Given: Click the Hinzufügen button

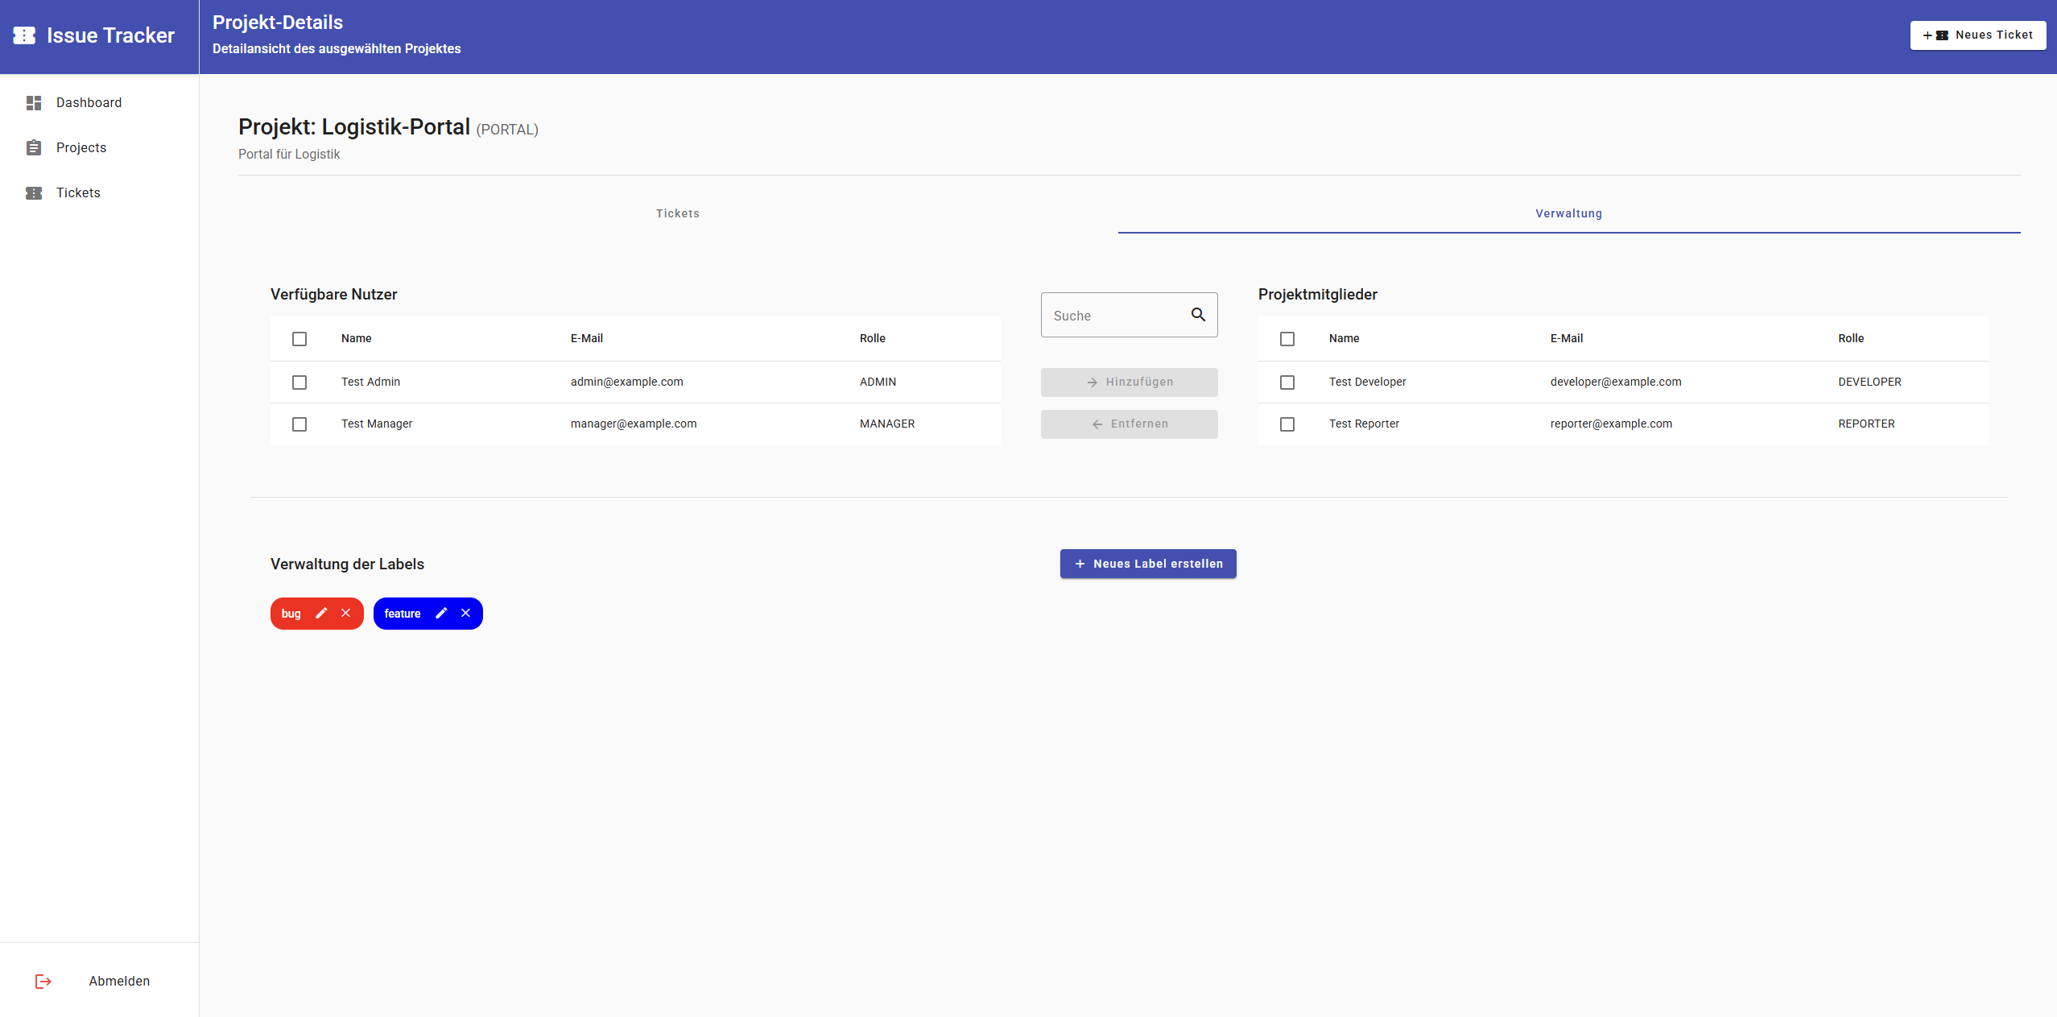Looking at the screenshot, I should 1130,382.
